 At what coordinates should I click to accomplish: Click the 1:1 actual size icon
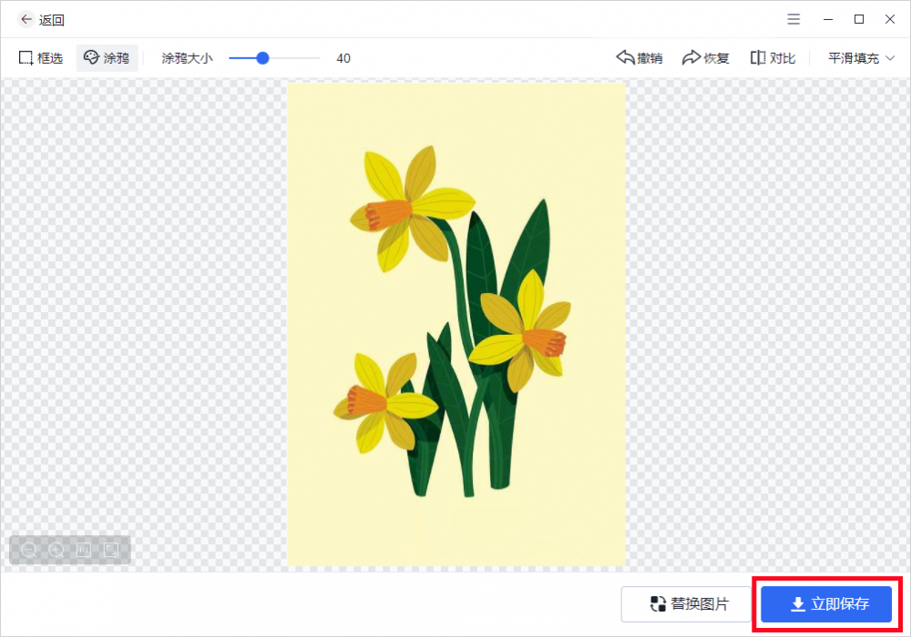tap(82, 550)
